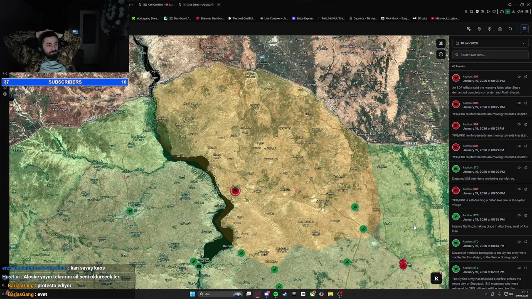Click the magnifier icon in the map toolbar

pos(510,29)
